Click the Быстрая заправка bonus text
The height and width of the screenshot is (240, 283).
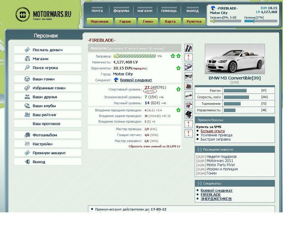[x=215, y=139]
